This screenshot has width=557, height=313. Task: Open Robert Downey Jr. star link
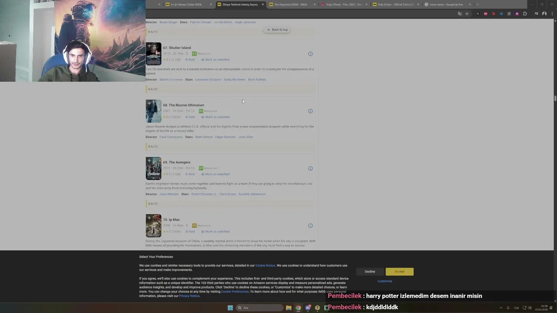pyautogui.click(x=204, y=194)
